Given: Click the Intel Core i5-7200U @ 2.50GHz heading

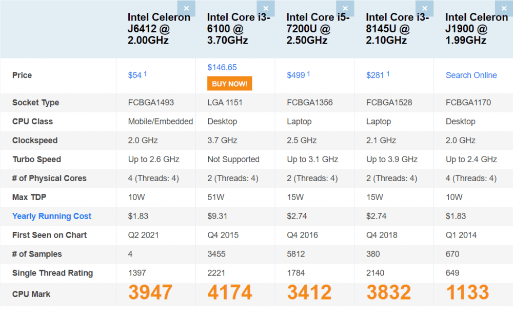Looking at the screenshot, I should pyautogui.click(x=318, y=29).
